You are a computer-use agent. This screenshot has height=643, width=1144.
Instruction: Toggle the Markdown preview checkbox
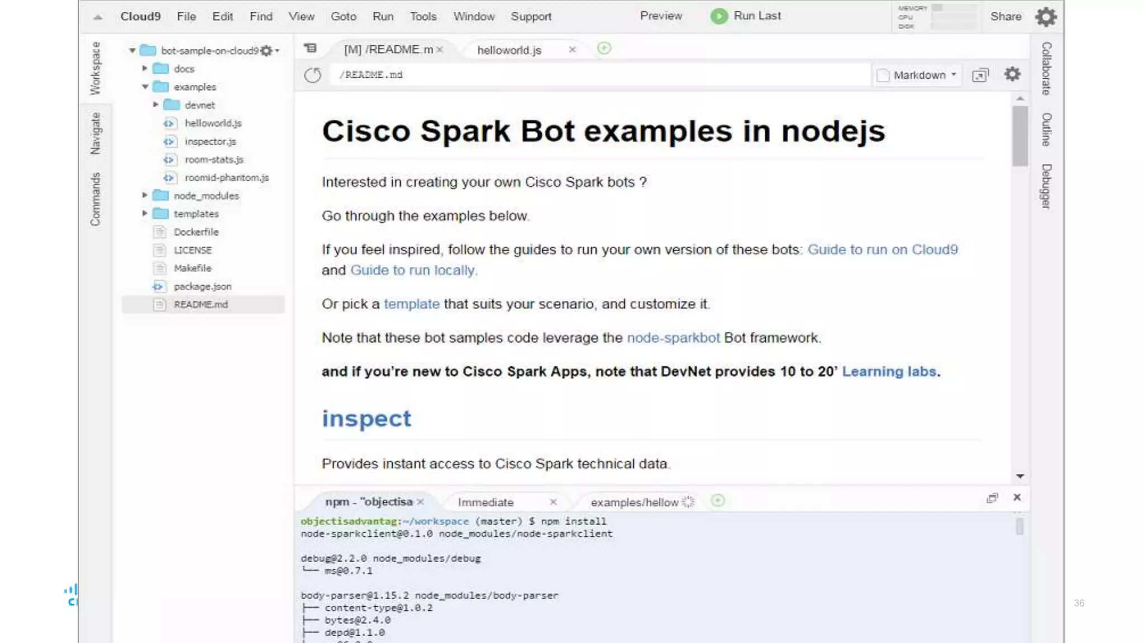[x=883, y=75]
